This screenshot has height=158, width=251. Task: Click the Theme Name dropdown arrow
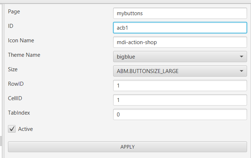[x=242, y=57]
